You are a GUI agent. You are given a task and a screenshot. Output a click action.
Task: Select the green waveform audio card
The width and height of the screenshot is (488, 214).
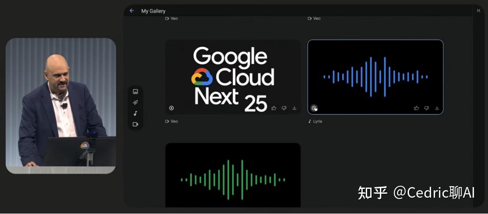233,175
